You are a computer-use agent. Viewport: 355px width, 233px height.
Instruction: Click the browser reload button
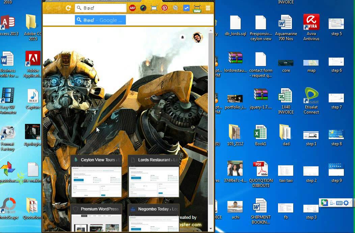tap(68, 8)
